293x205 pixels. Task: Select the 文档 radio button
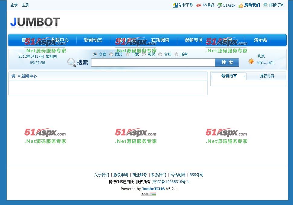[x=160, y=54]
